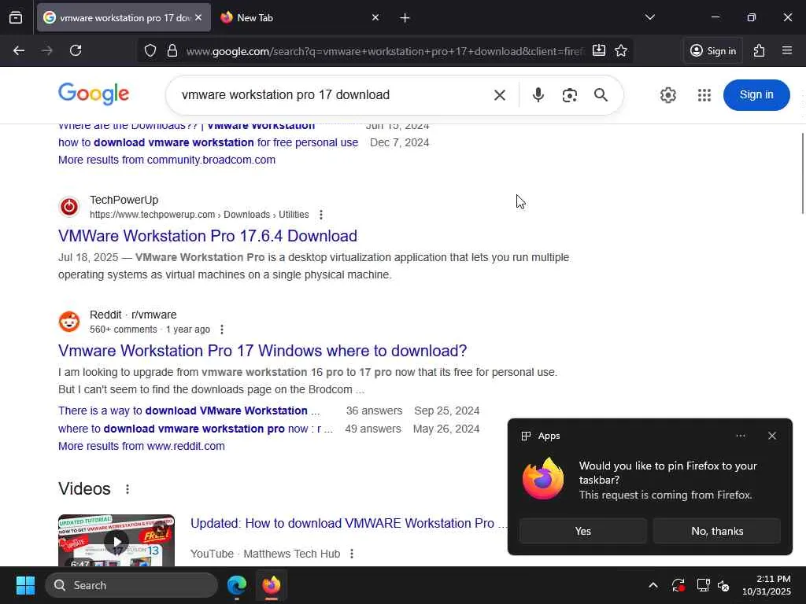Open where to download vmware workstation pro link
This screenshot has width=806, height=604.
click(x=195, y=429)
